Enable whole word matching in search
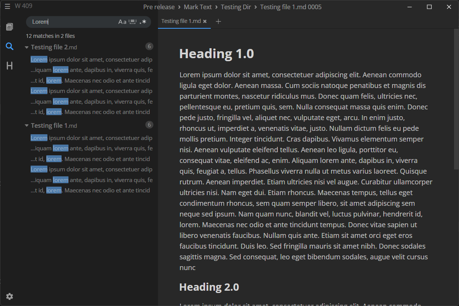 133,22
